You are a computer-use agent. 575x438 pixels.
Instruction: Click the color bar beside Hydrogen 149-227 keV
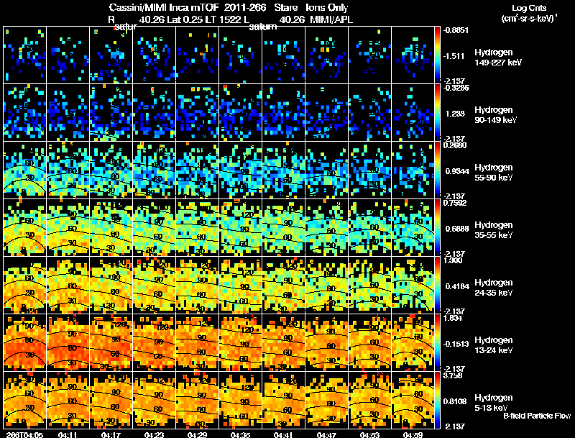(x=437, y=55)
